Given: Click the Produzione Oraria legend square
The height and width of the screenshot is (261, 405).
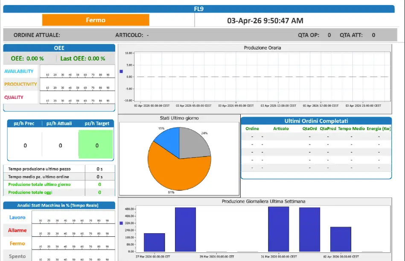Looking at the screenshot, I should pos(121,71).
